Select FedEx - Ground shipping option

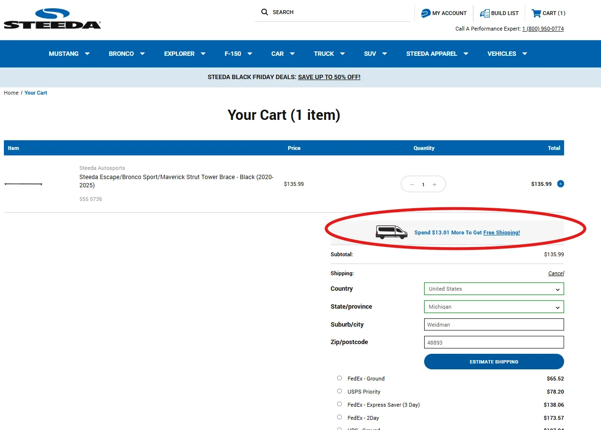point(340,378)
